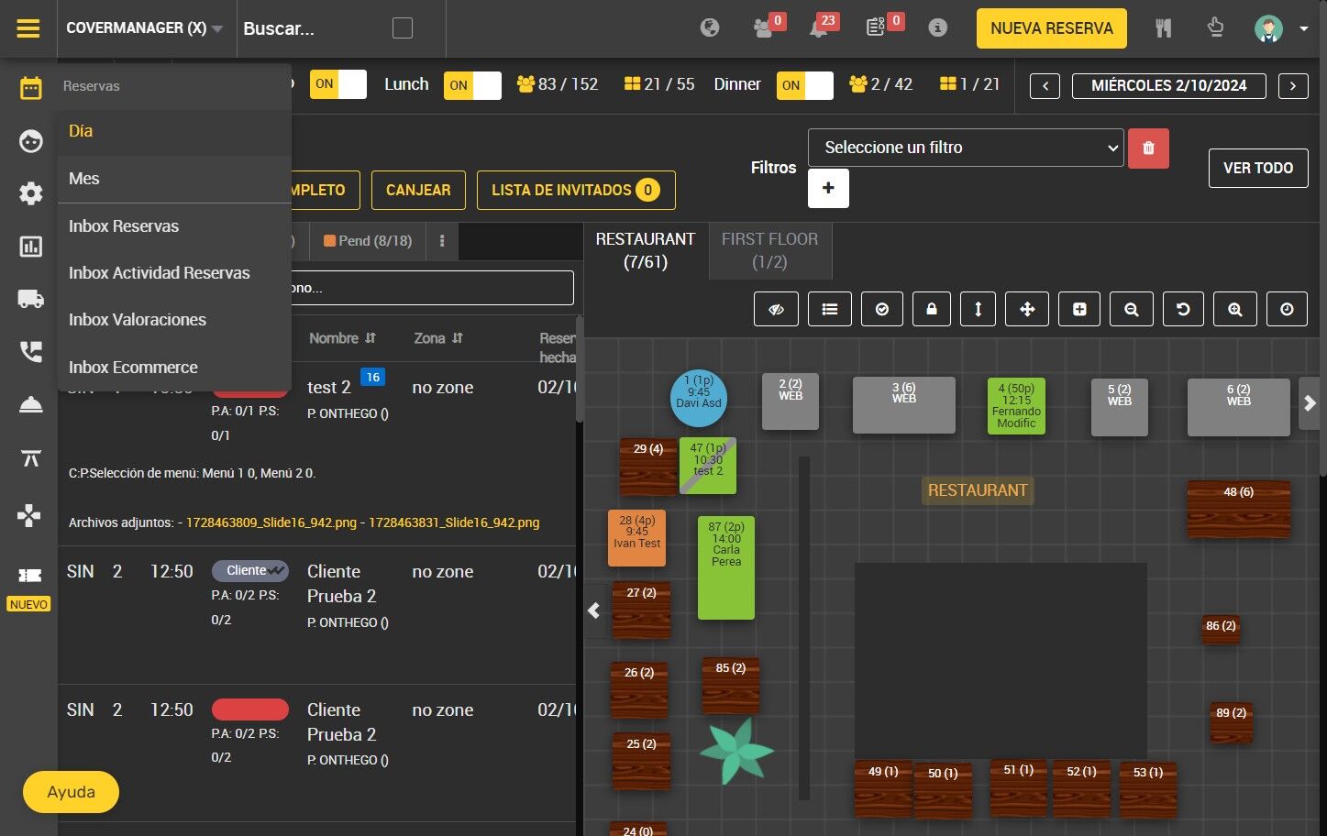This screenshot has width=1327, height=836.
Task: Open the Seleccione un filtro dropdown
Action: coord(966,148)
